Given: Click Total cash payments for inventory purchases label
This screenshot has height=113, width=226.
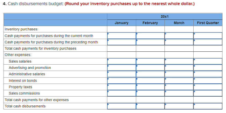Looking at the screenshot, I should click(x=40, y=48).
